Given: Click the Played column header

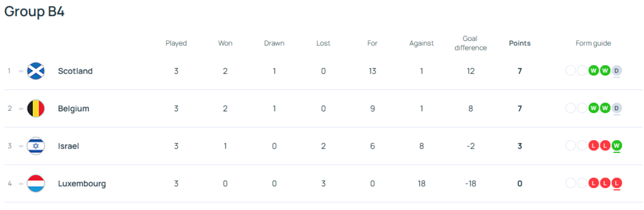Looking at the screenshot, I should click(x=176, y=44).
